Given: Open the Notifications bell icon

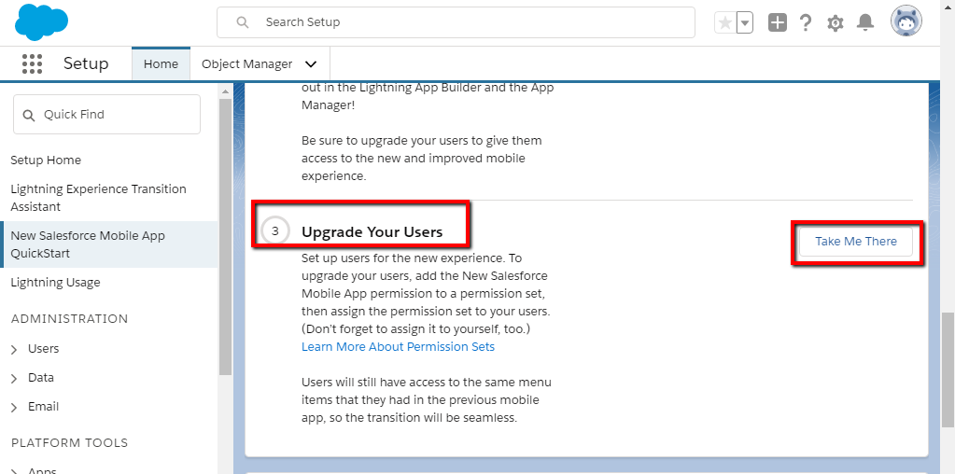Looking at the screenshot, I should (x=865, y=22).
